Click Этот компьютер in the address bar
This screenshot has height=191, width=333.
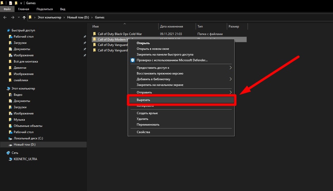pyautogui.click(x=50, y=17)
